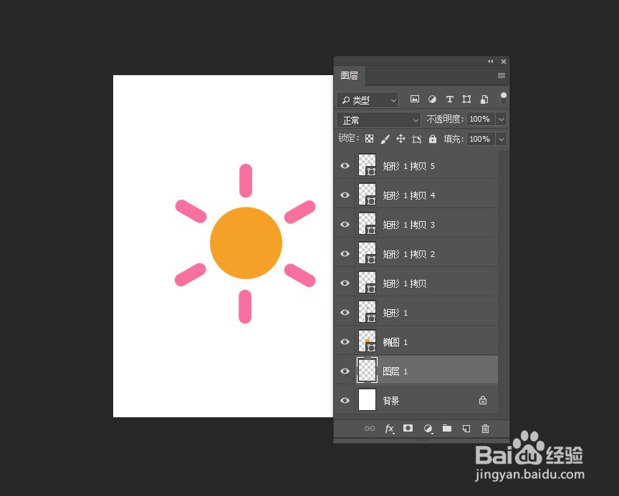The width and height of the screenshot is (619, 496).
Task: Click thumbnail of 椭圆 1 layer
Action: (367, 341)
